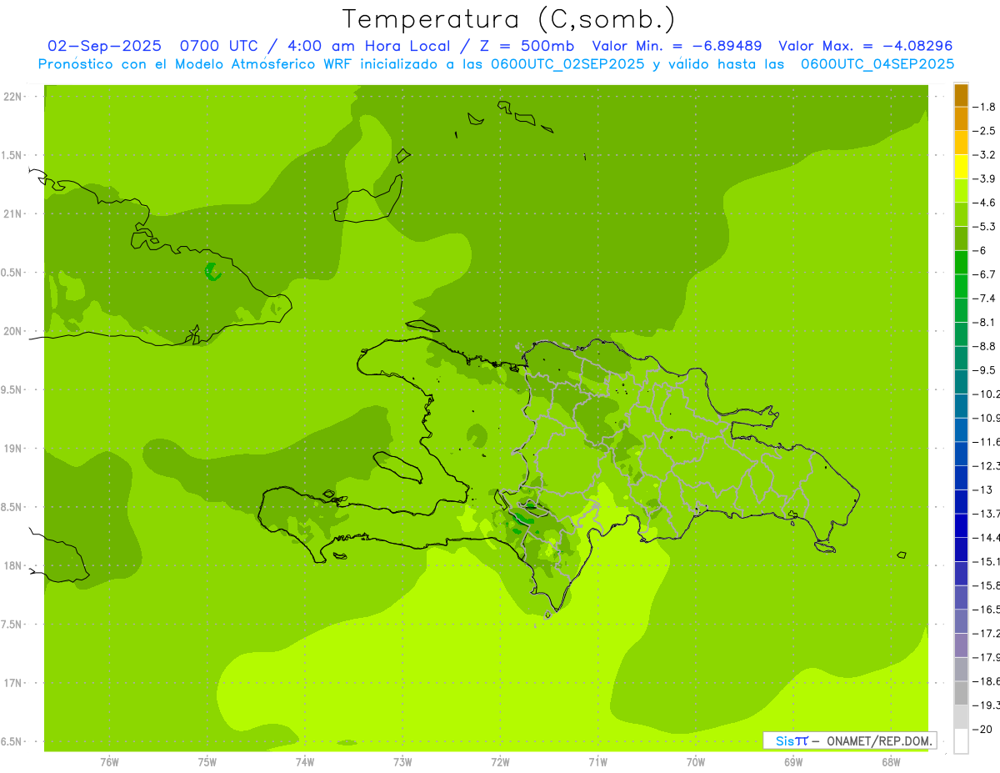Pick the yellow colorbar swatch between -3.2 and -3.9

point(961,167)
